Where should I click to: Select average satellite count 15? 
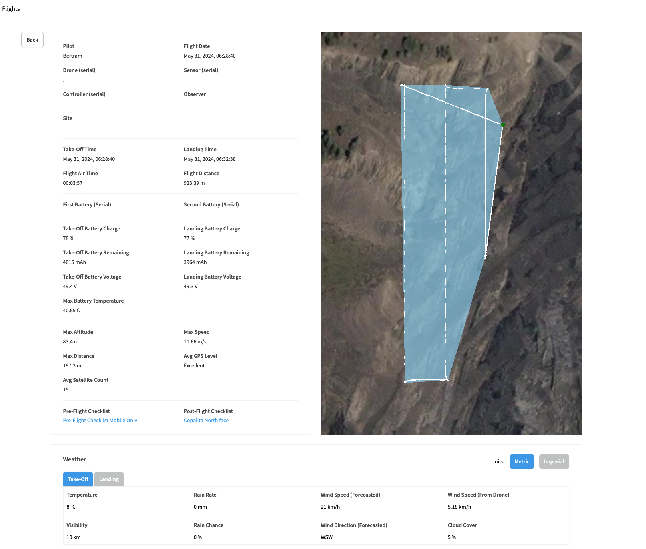click(x=66, y=390)
